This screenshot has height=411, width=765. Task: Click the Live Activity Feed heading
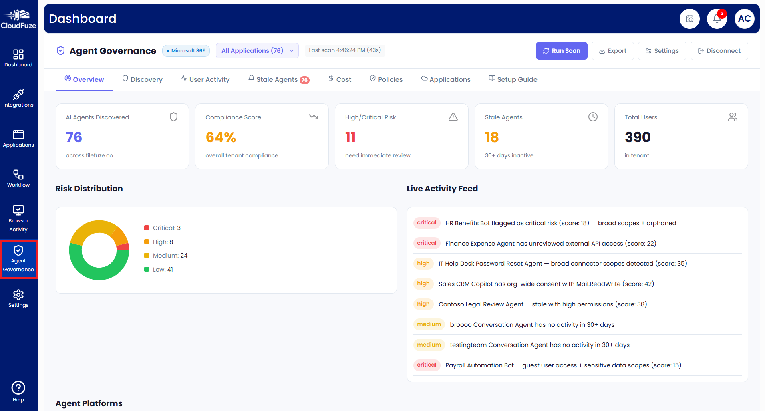pos(442,189)
